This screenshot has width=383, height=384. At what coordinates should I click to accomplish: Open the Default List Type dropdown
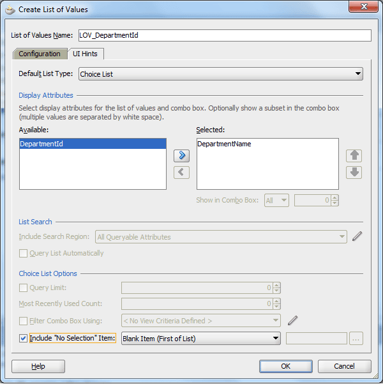point(220,74)
